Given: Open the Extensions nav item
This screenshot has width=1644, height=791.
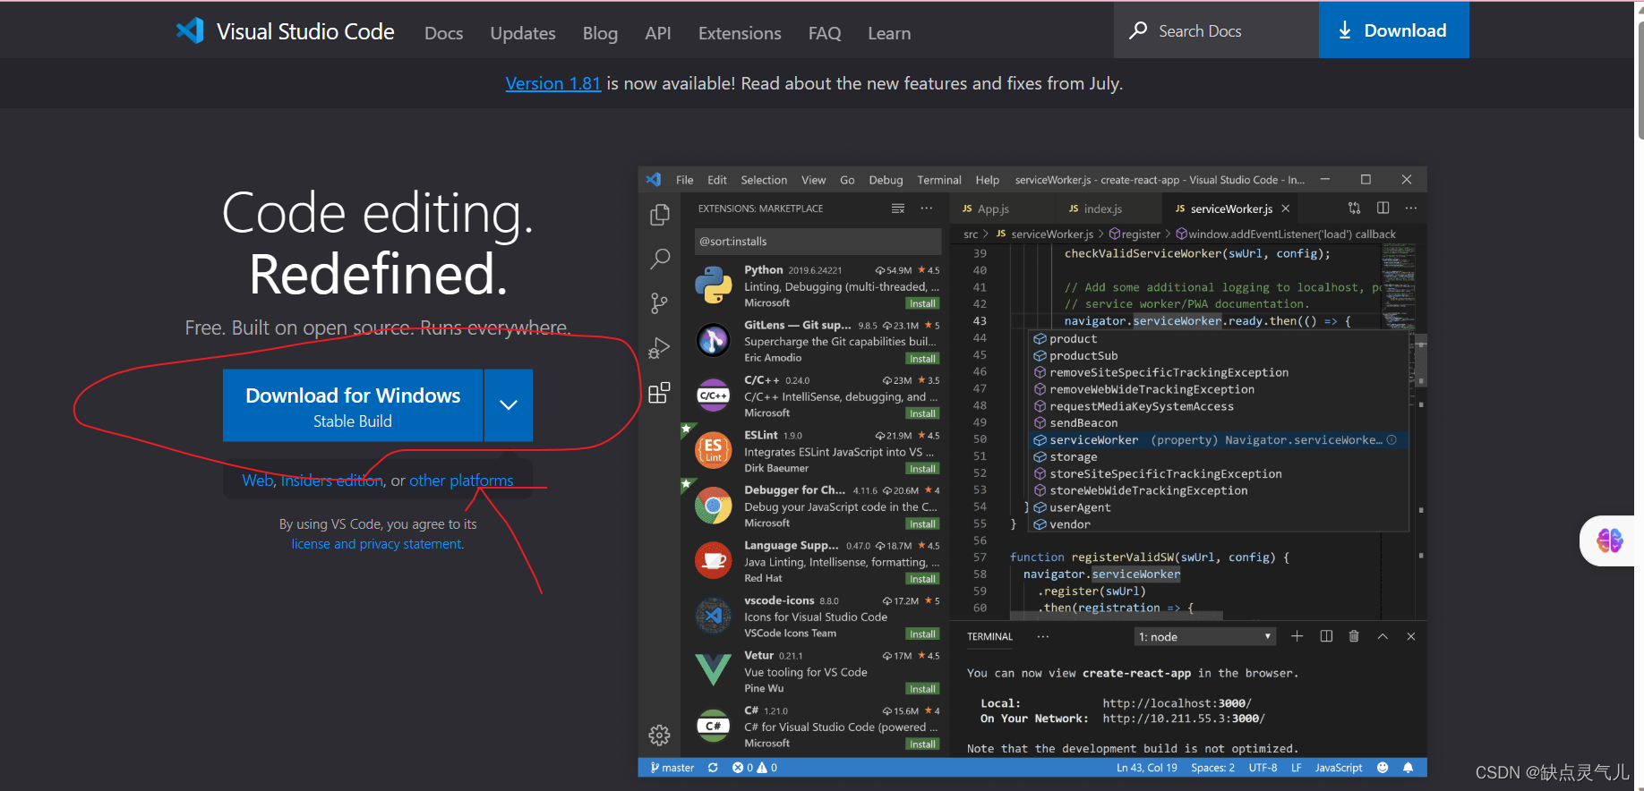Looking at the screenshot, I should point(740,33).
